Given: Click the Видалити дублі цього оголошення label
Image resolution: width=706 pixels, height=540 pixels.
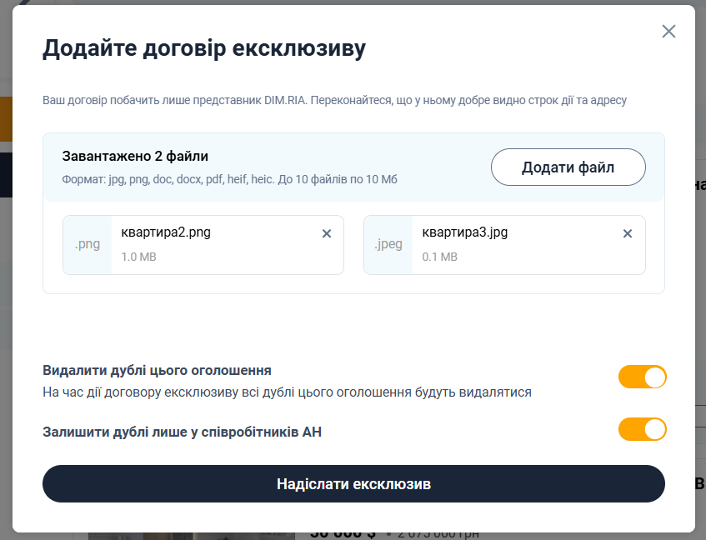Looking at the screenshot, I should pyautogui.click(x=158, y=370).
